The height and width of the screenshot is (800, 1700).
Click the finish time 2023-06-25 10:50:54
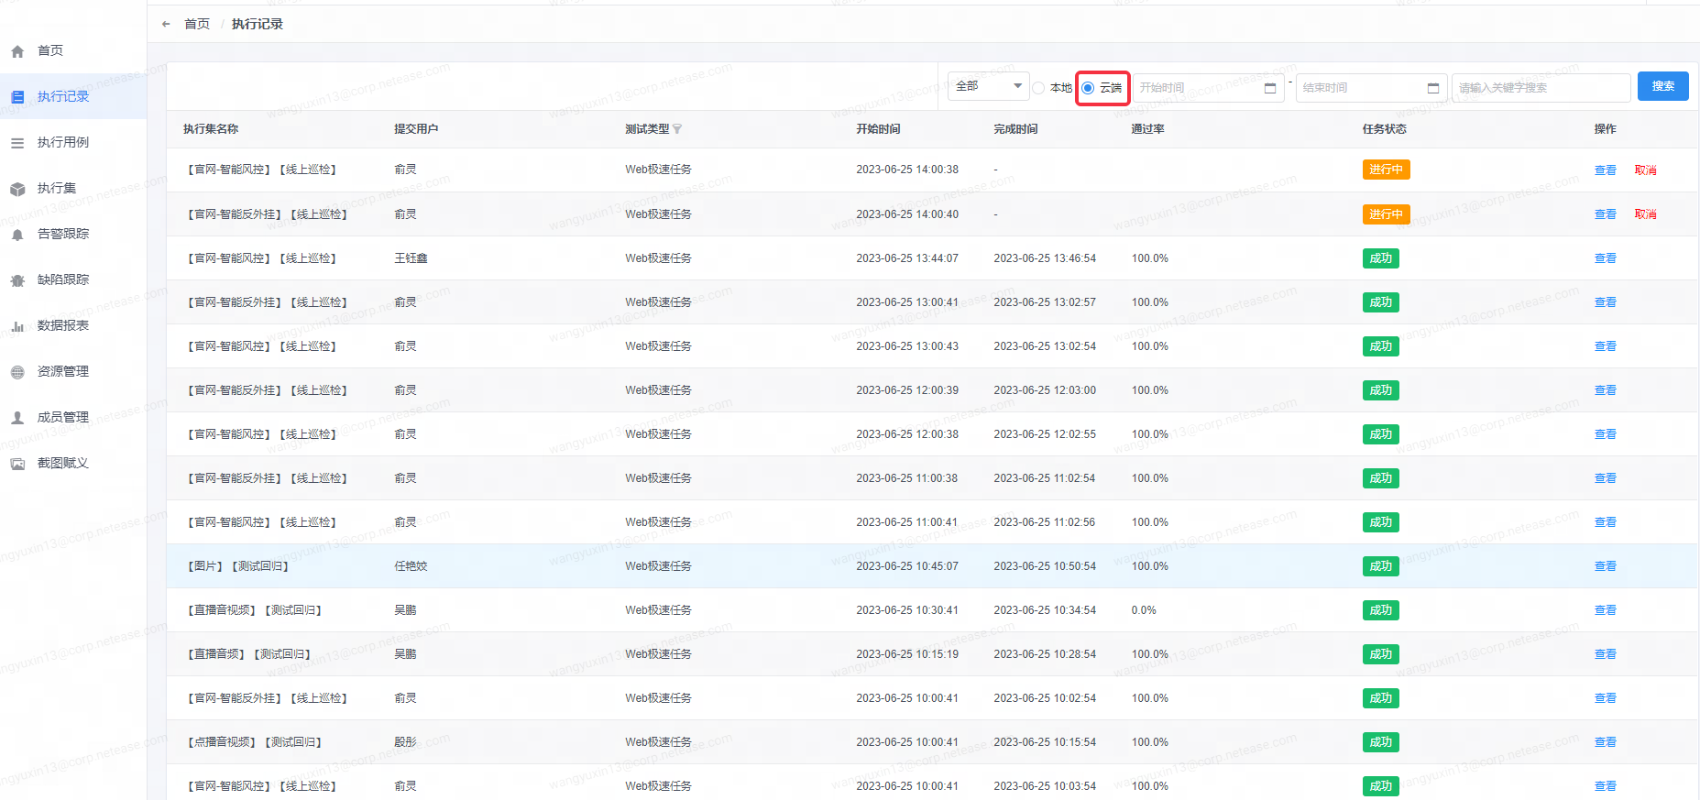tap(1045, 566)
